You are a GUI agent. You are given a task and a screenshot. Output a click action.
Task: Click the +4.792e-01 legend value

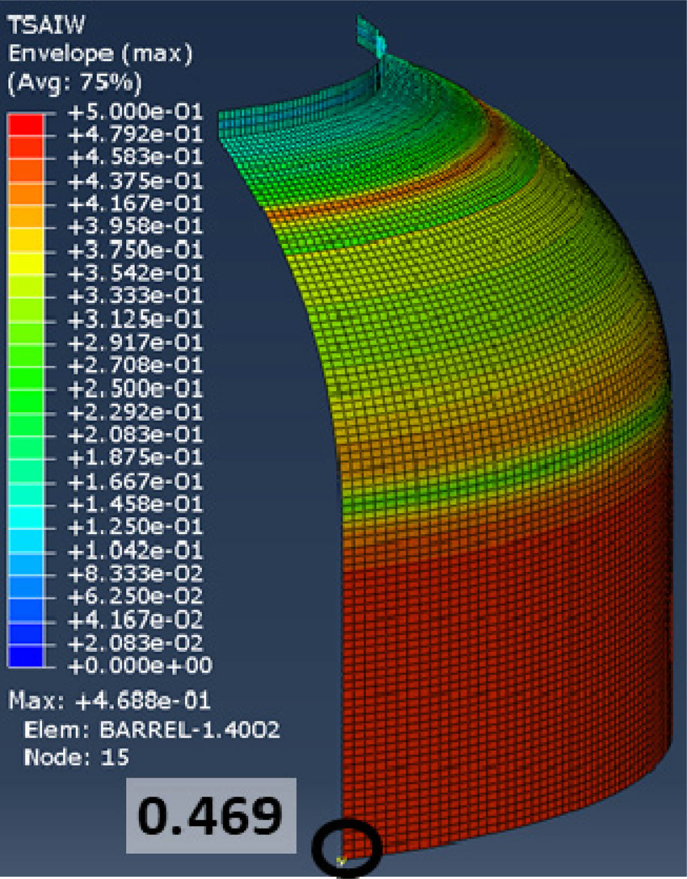pyautogui.click(x=135, y=134)
